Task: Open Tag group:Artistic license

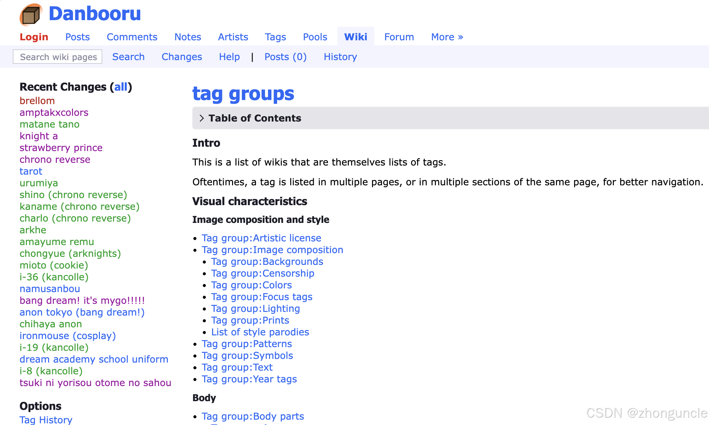Action: (x=261, y=238)
